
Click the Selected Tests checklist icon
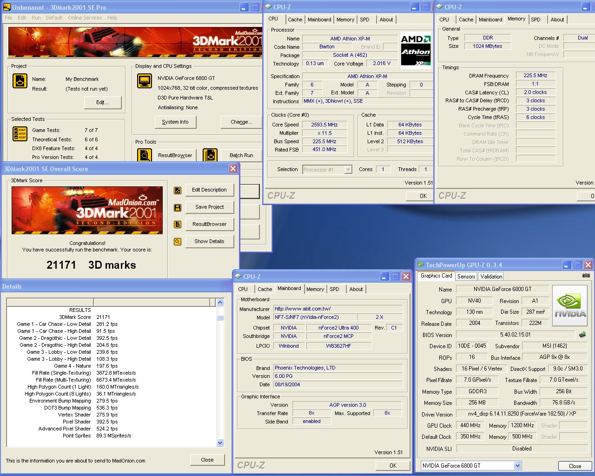point(20,134)
